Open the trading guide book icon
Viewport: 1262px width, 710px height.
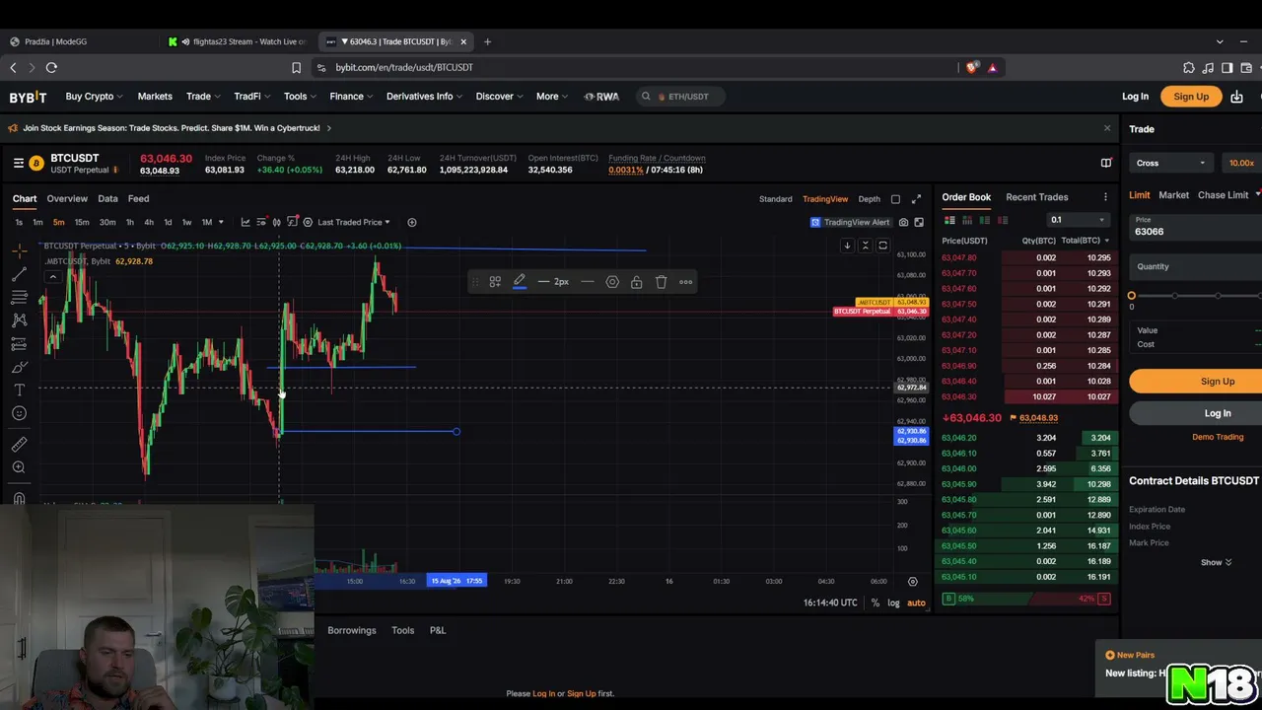(x=1106, y=164)
